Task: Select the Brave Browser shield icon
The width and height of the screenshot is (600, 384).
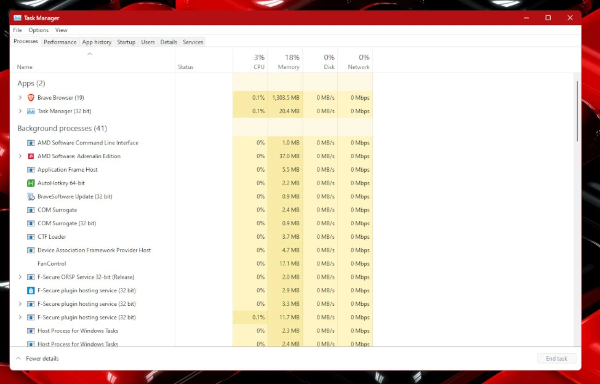Action: pyautogui.click(x=31, y=97)
